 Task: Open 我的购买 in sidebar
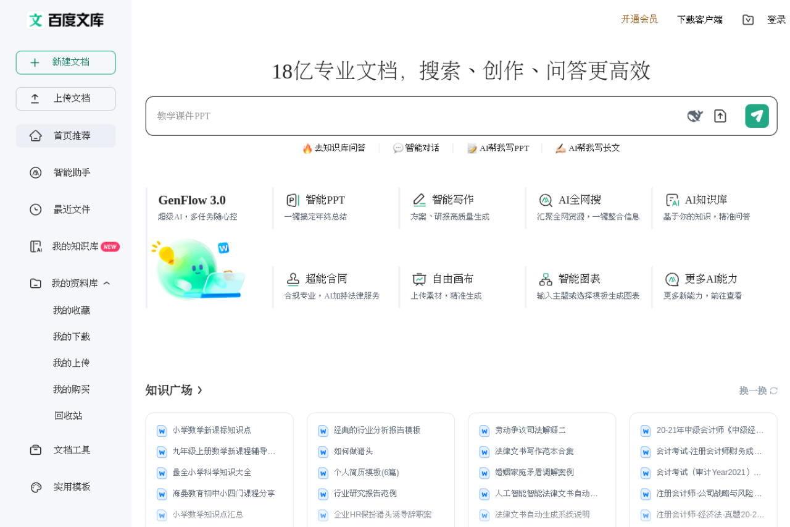click(x=72, y=389)
